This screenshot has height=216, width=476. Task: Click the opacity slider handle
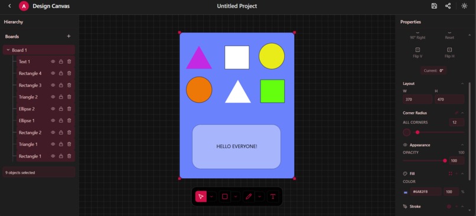(x=445, y=161)
